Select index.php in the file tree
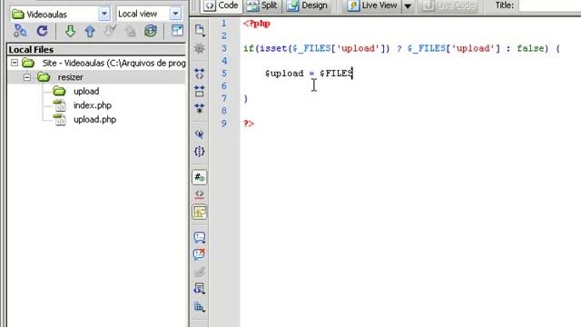This screenshot has height=327, width=581. pyautogui.click(x=93, y=105)
